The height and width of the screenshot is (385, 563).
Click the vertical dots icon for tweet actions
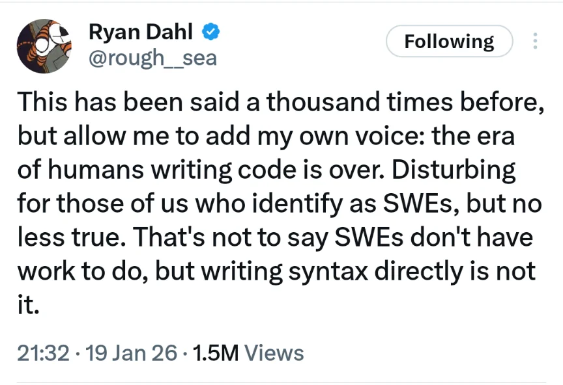click(x=535, y=41)
